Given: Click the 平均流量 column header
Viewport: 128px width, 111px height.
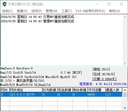Looking at the screenshot, I should coord(97,90).
